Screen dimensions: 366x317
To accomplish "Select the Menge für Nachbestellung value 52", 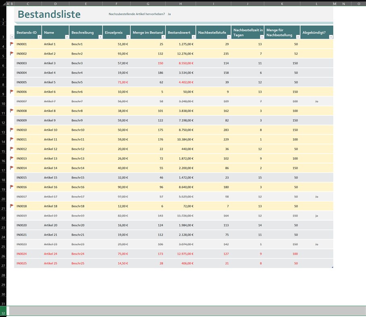I will pos(282,54).
